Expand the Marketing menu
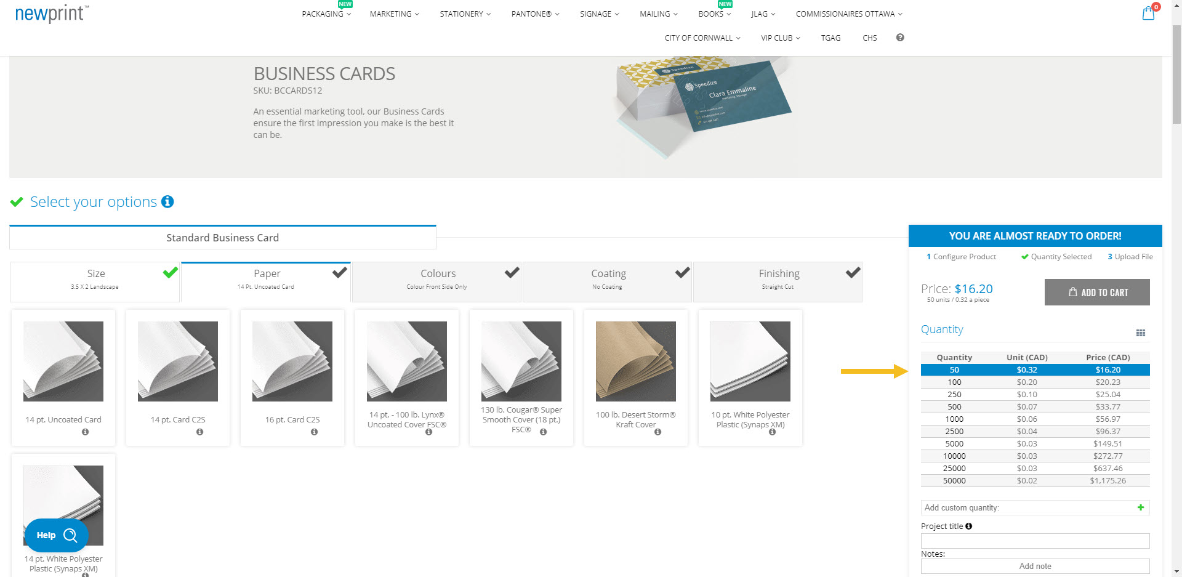This screenshot has height=577, width=1182. point(394,14)
